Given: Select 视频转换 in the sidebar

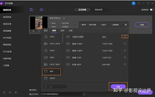Looking at the screenshot, I should pyautogui.click(x=7, y=10).
